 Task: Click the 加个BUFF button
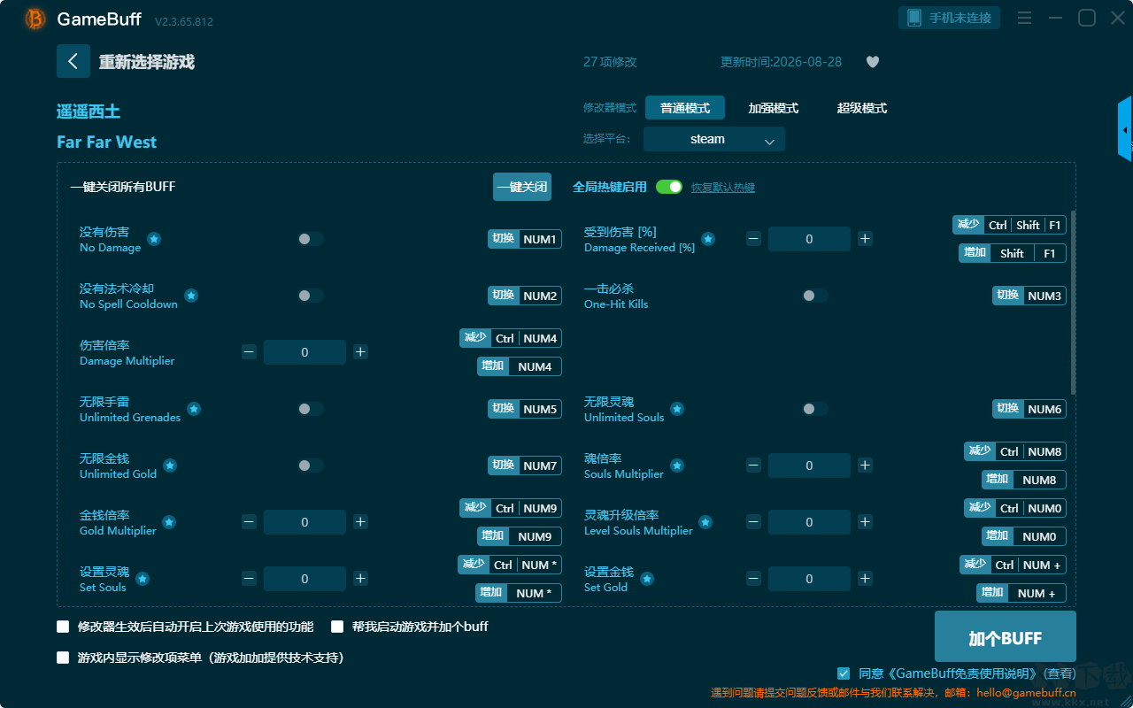click(x=1006, y=637)
